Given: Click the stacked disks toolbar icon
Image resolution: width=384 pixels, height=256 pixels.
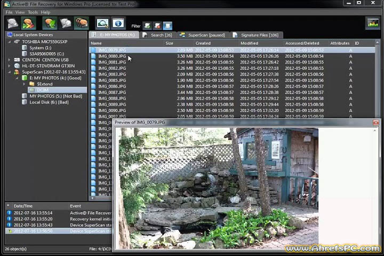Looking at the screenshot, I should (x=82, y=23).
